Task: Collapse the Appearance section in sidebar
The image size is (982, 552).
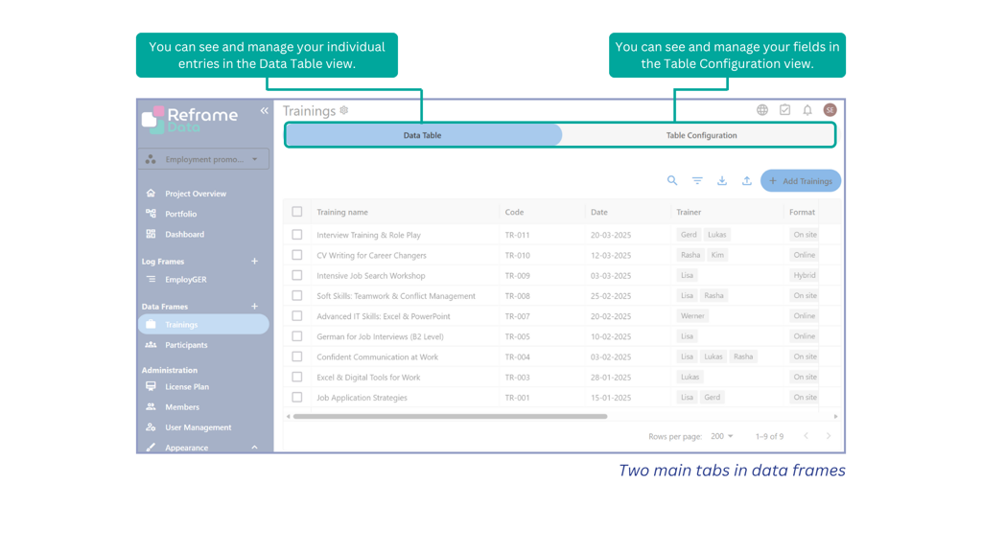Action: click(x=254, y=448)
